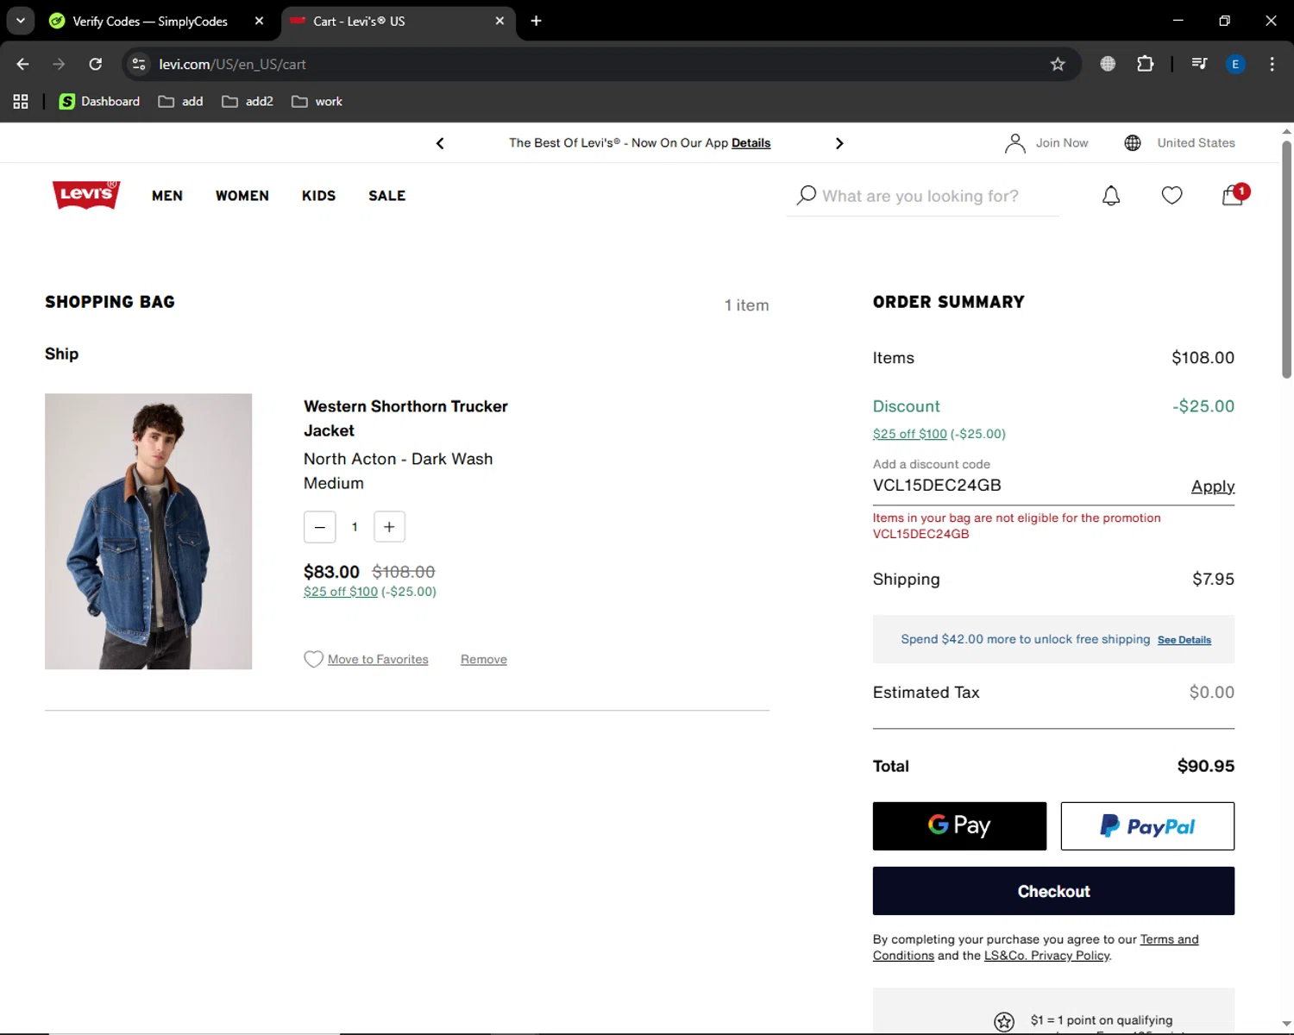
Task: Show next promo banner with right chevron
Action: [839, 143]
